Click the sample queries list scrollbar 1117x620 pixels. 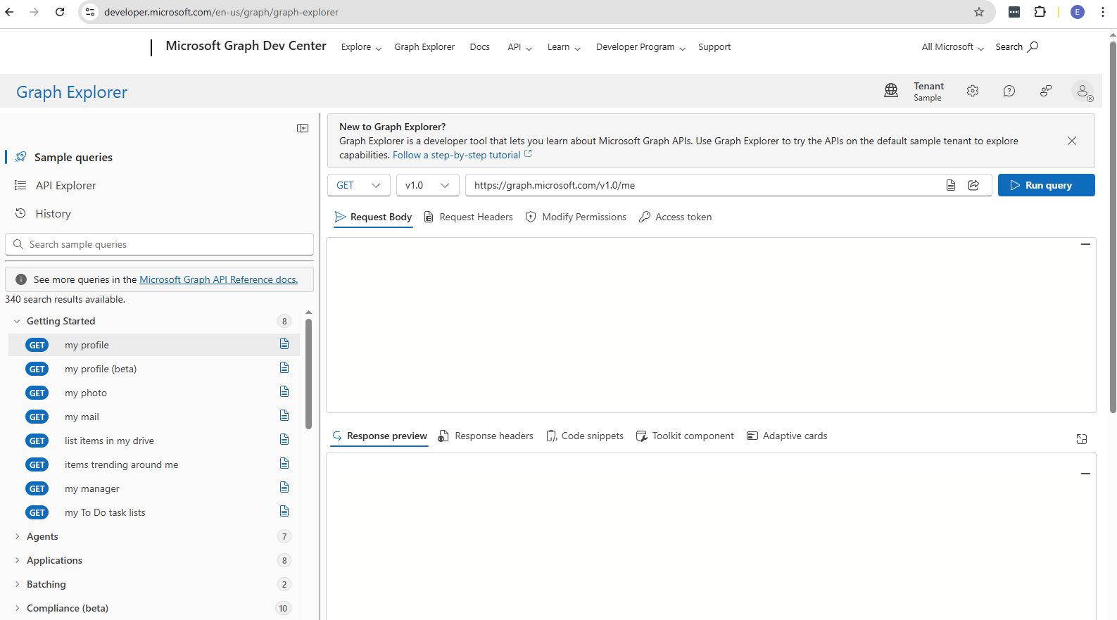point(308,373)
